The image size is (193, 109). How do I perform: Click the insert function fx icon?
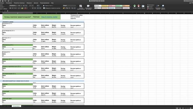click(5, 11)
